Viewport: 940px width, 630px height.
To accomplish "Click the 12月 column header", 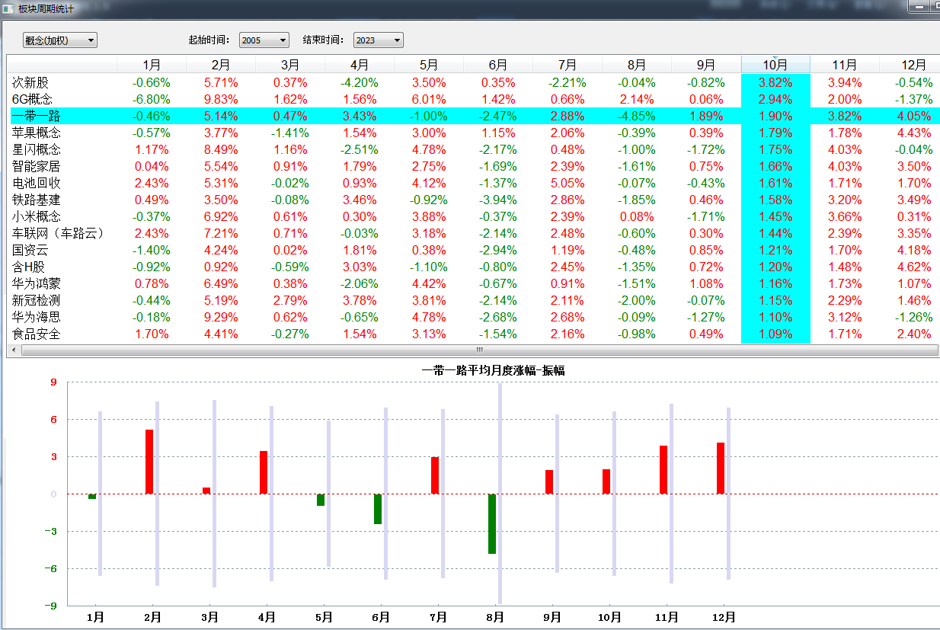I will [910, 65].
